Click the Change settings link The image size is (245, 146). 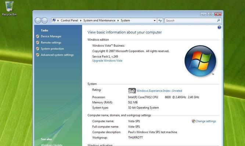coord(206,121)
